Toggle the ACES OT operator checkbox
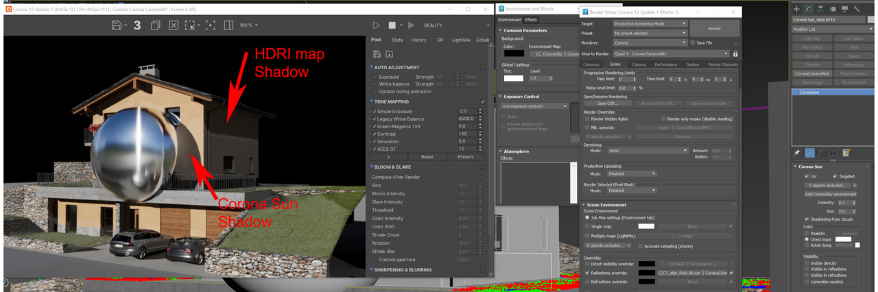 coord(373,149)
